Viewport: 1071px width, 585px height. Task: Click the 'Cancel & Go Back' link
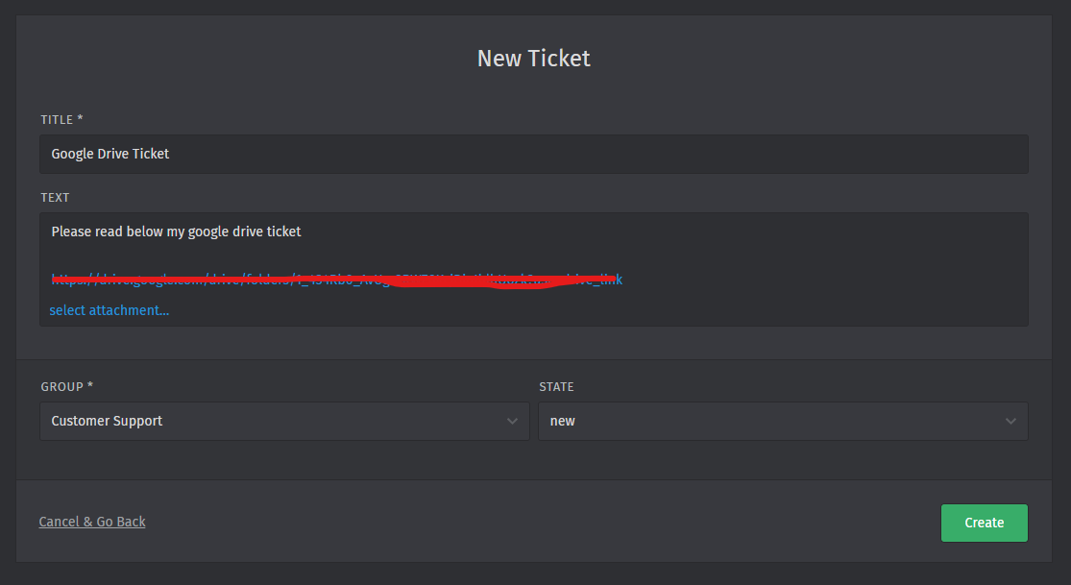92,522
